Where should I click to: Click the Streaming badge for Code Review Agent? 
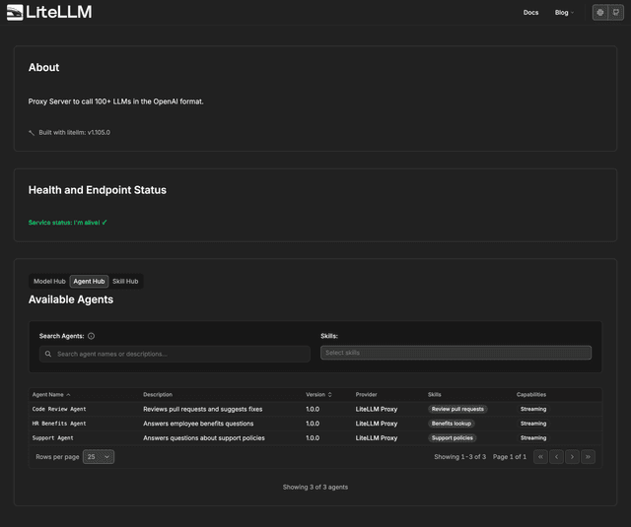(533, 409)
